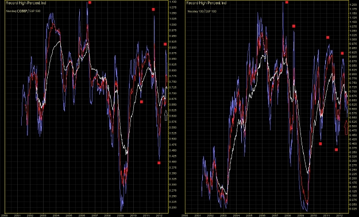Viewport: 359px width, 217px height.
Task: Click the 0.400 axis value on the Nasdaq COMP chart
Action: [x=173, y=162]
